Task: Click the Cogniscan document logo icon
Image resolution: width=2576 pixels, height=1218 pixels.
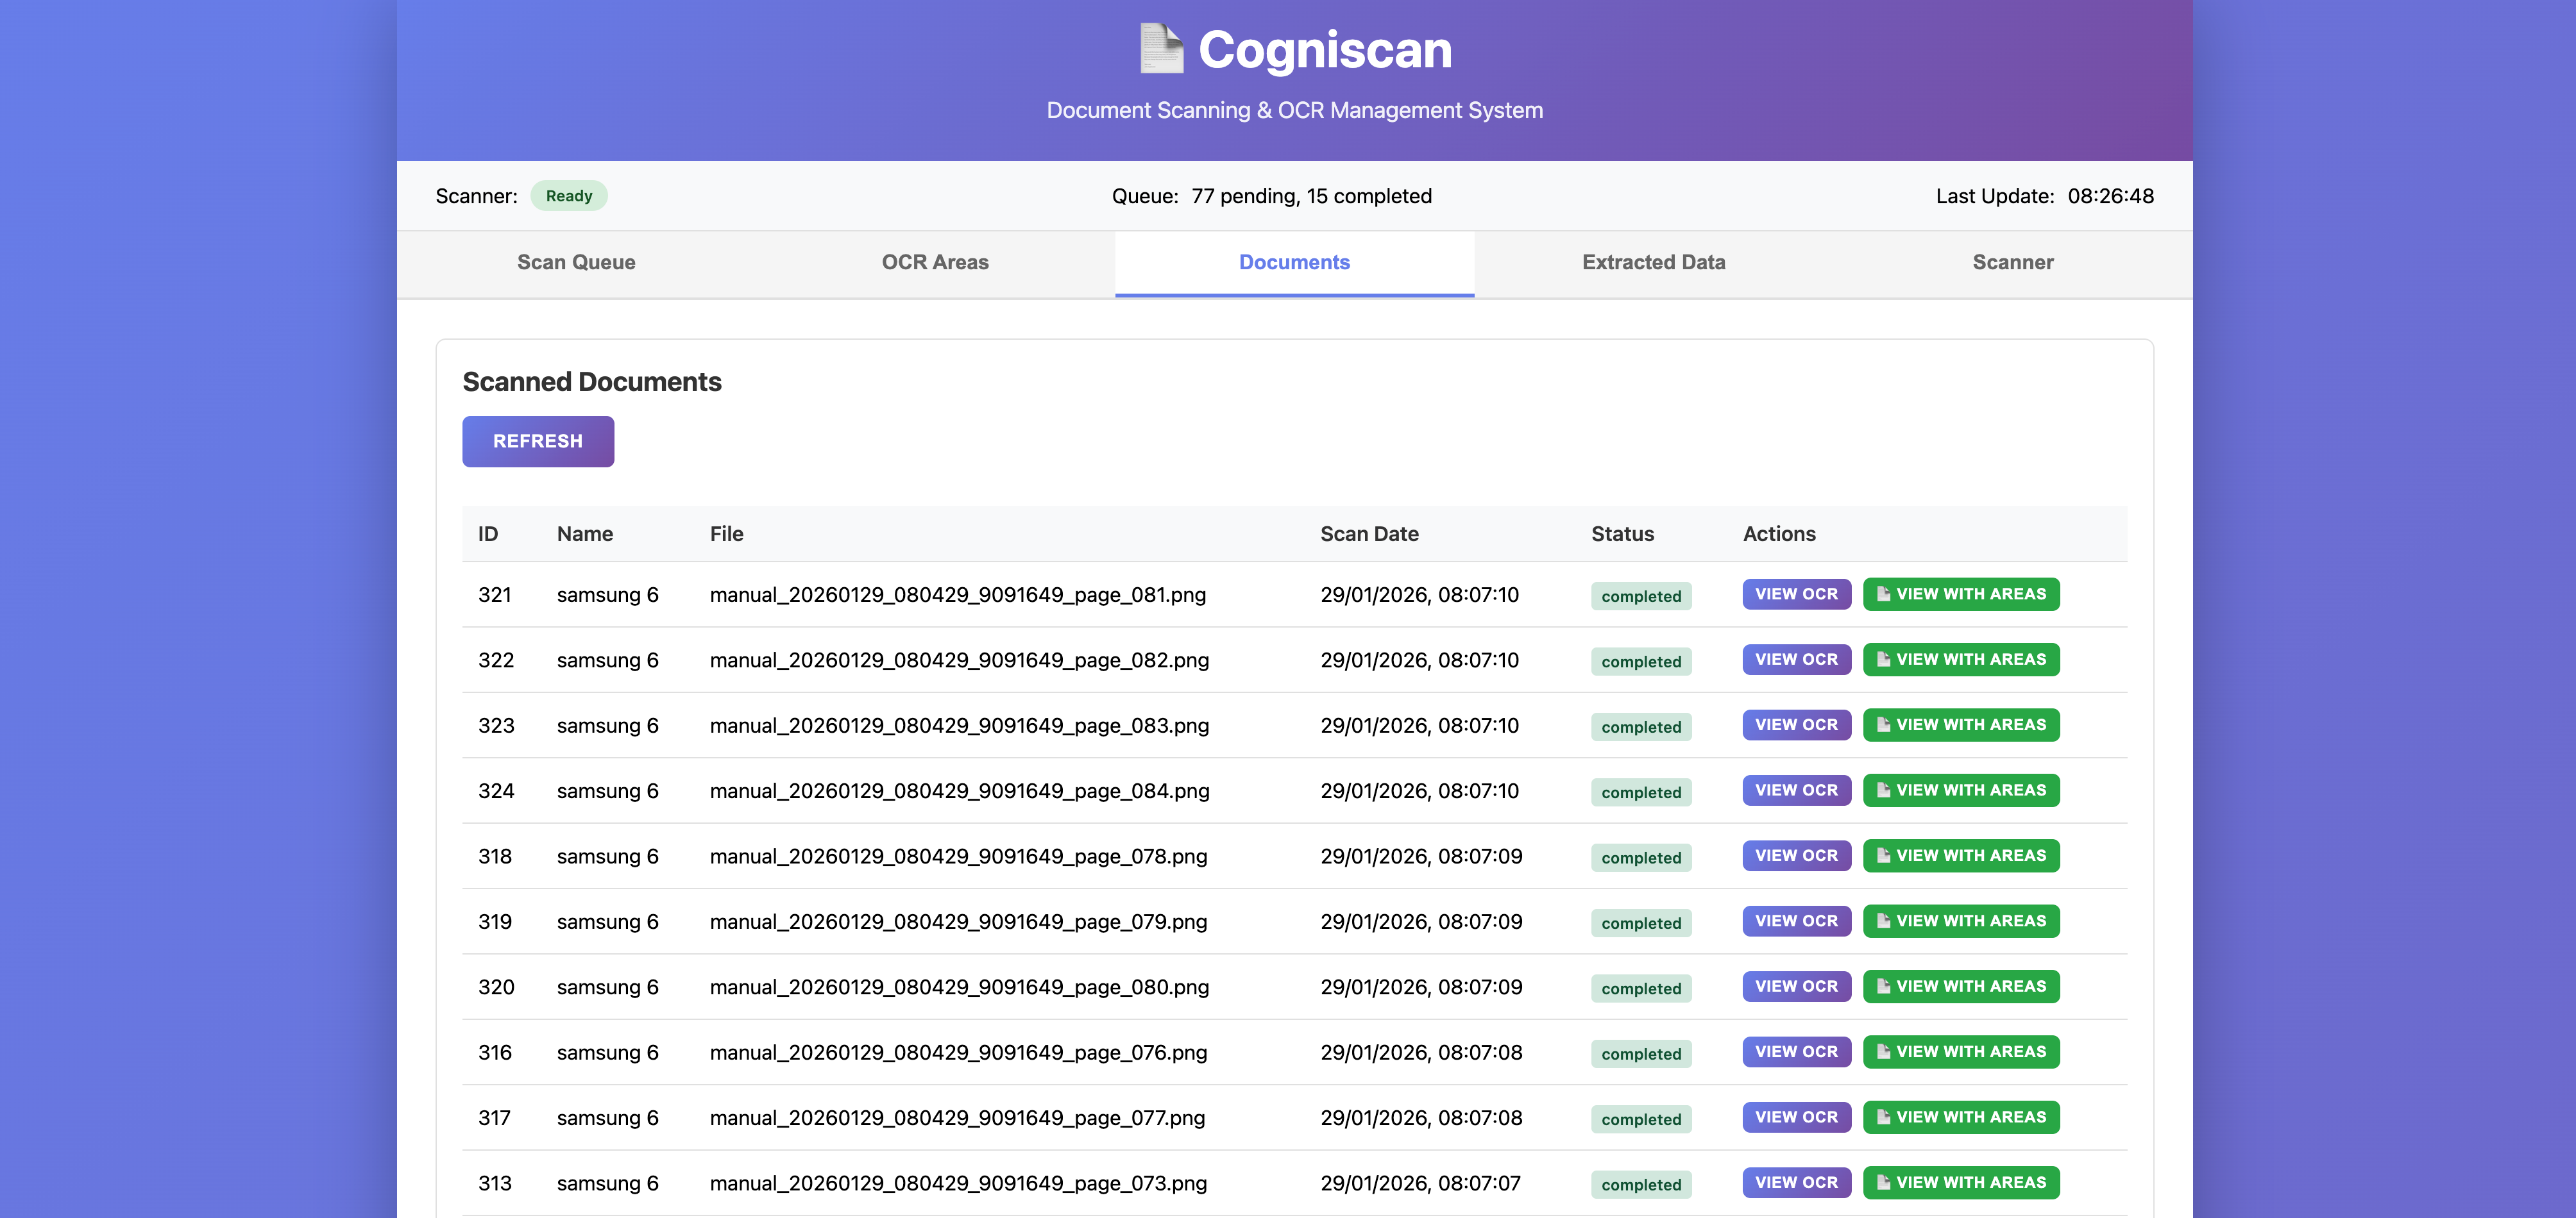Action: (1161, 49)
